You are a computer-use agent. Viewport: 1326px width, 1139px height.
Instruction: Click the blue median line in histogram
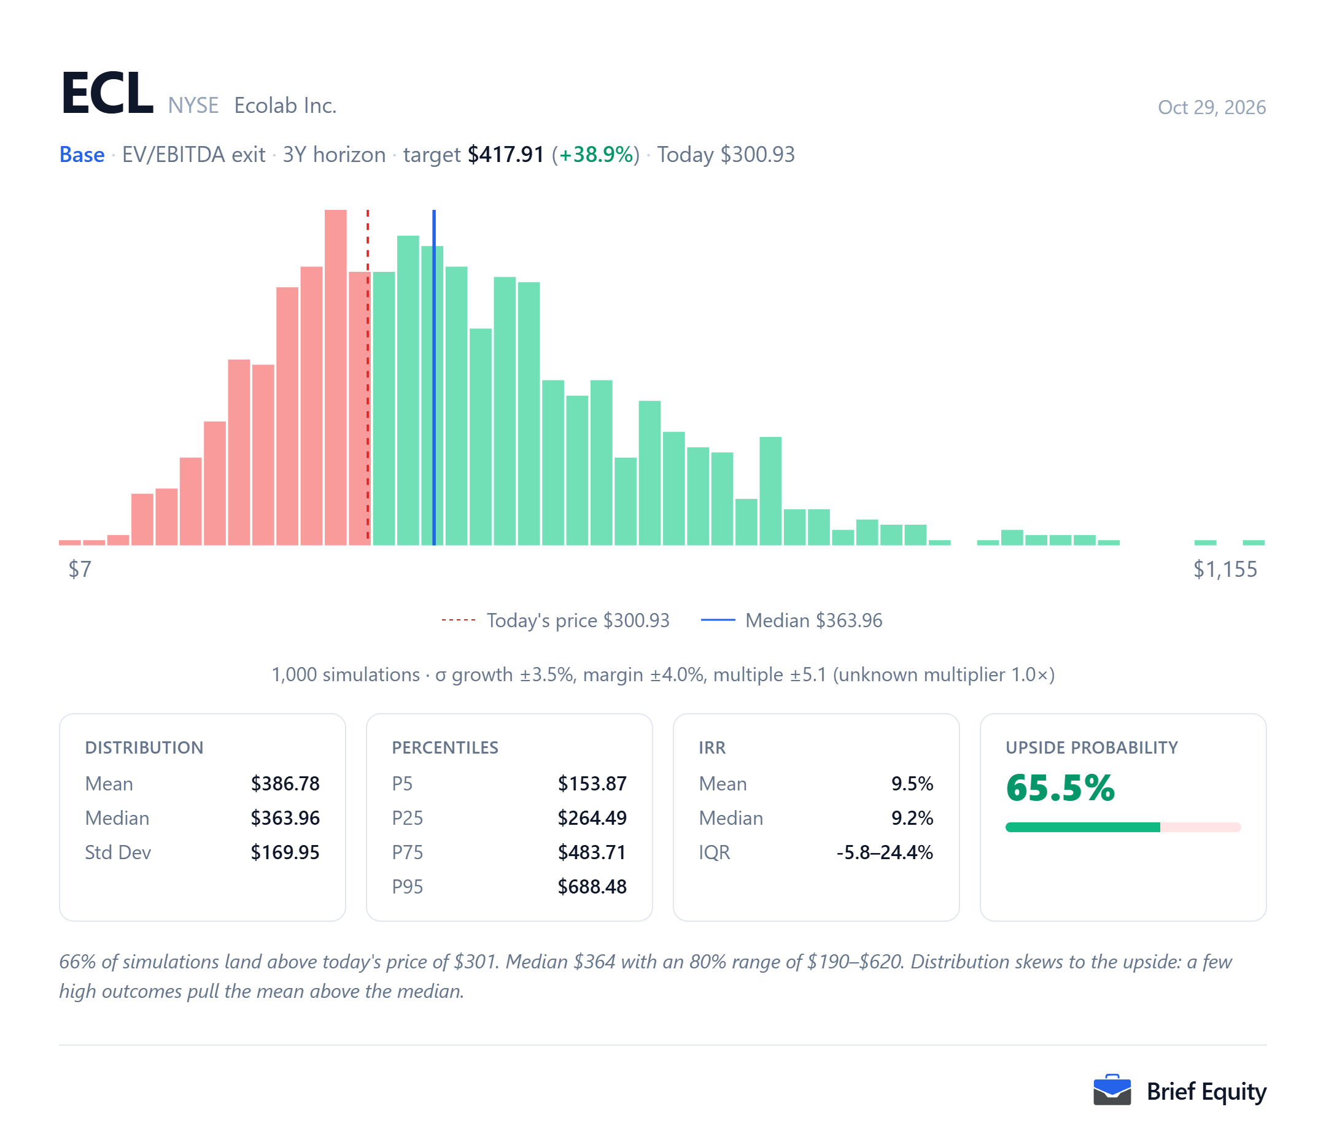pos(434,377)
